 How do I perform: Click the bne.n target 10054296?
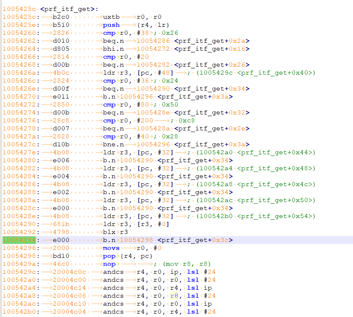[153, 144]
